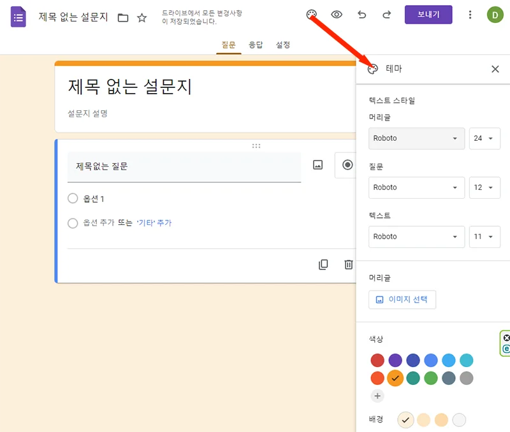Click 이미지 선택 header image button
The height and width of the screenshot is (432, 510).
coord(402,299)
